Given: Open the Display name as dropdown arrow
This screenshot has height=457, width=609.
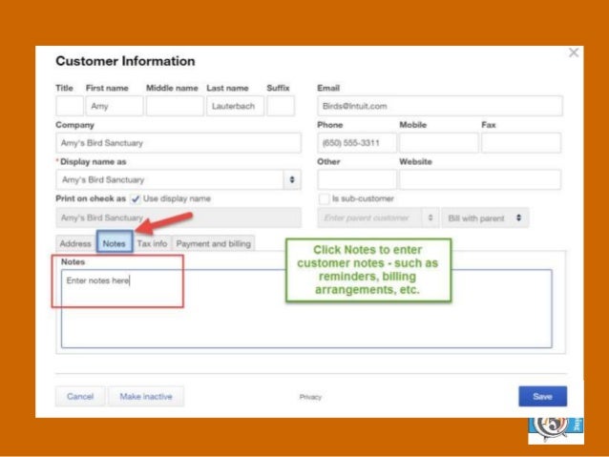Looking at the screenshot, I should (x=292, y=179).
